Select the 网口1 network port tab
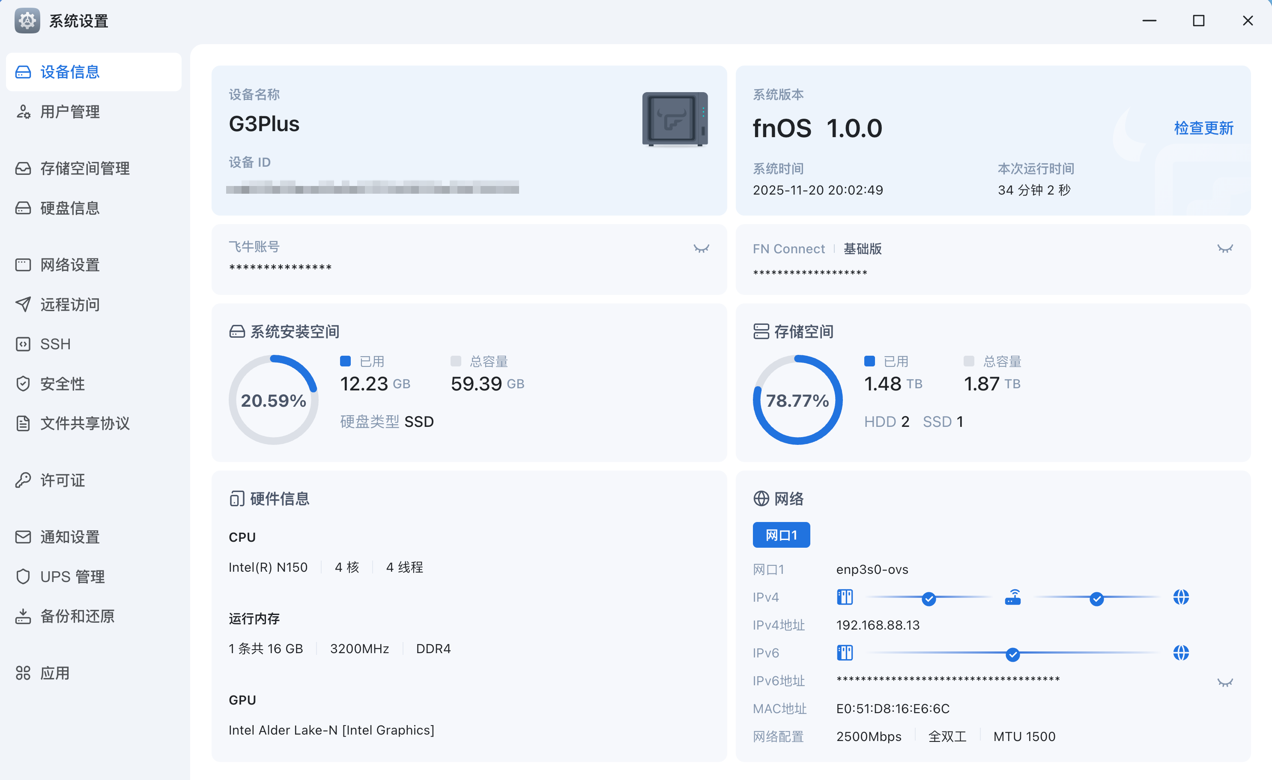 point(781,535)
